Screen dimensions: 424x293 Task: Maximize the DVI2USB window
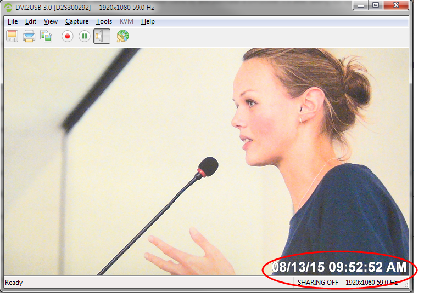376,5
